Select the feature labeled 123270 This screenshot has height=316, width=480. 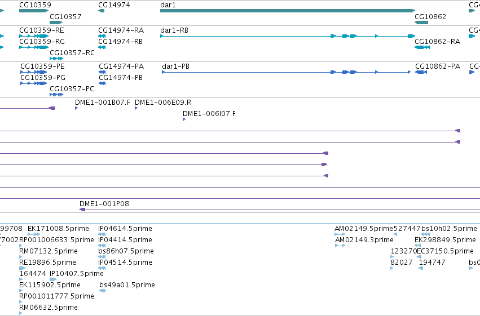coord(404,251)
